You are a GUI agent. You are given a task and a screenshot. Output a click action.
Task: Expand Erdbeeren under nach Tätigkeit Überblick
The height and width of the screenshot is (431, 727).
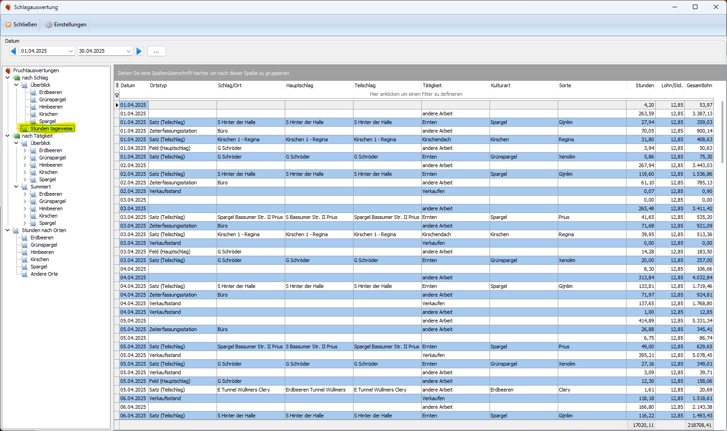pos(25,150)
